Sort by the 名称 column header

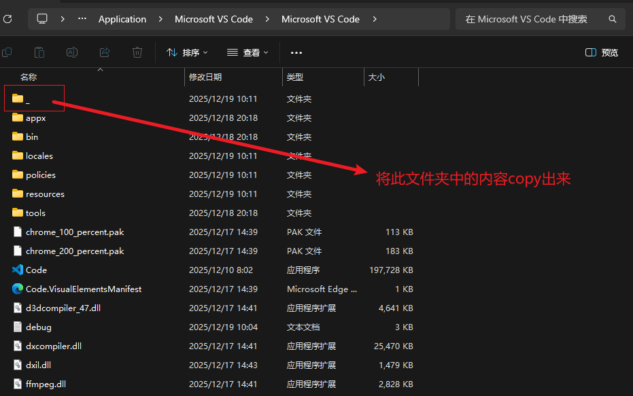click(x=29, y=77)
